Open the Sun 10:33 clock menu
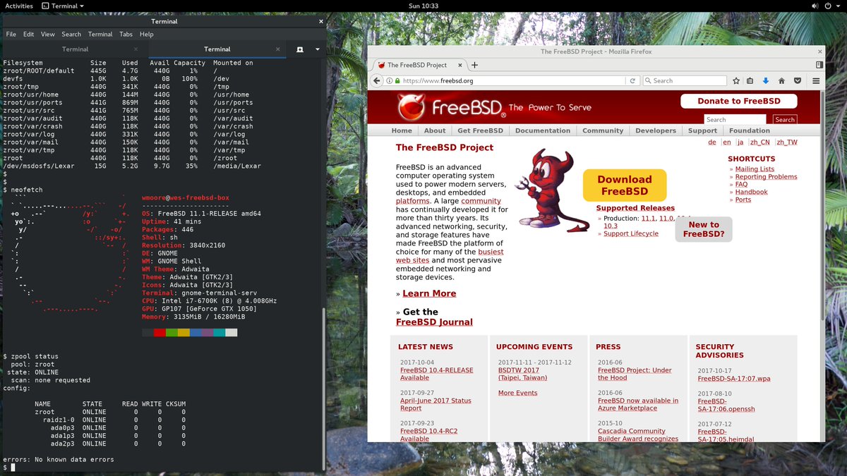The image size is (847, 476). coord(423,6)
